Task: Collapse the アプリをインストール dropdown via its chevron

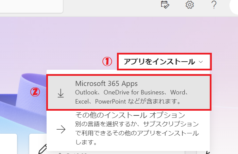Action: 201,62
